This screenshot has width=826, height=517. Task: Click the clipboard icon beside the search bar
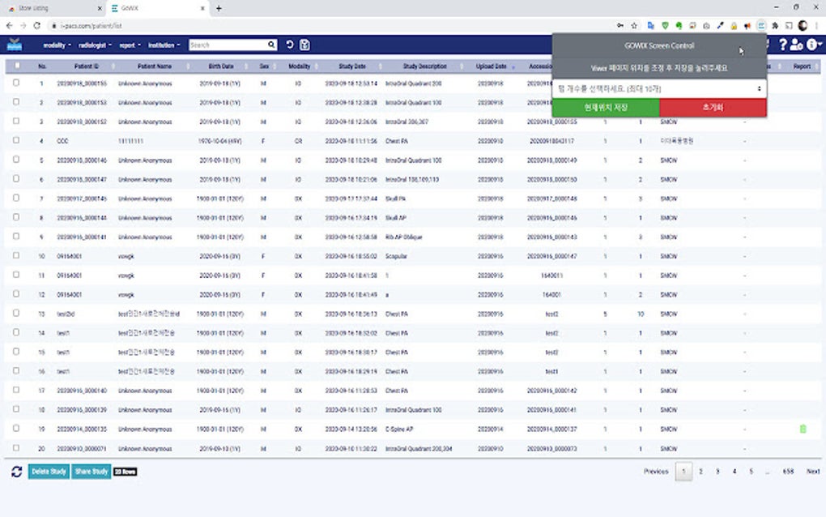click(303, 44)
